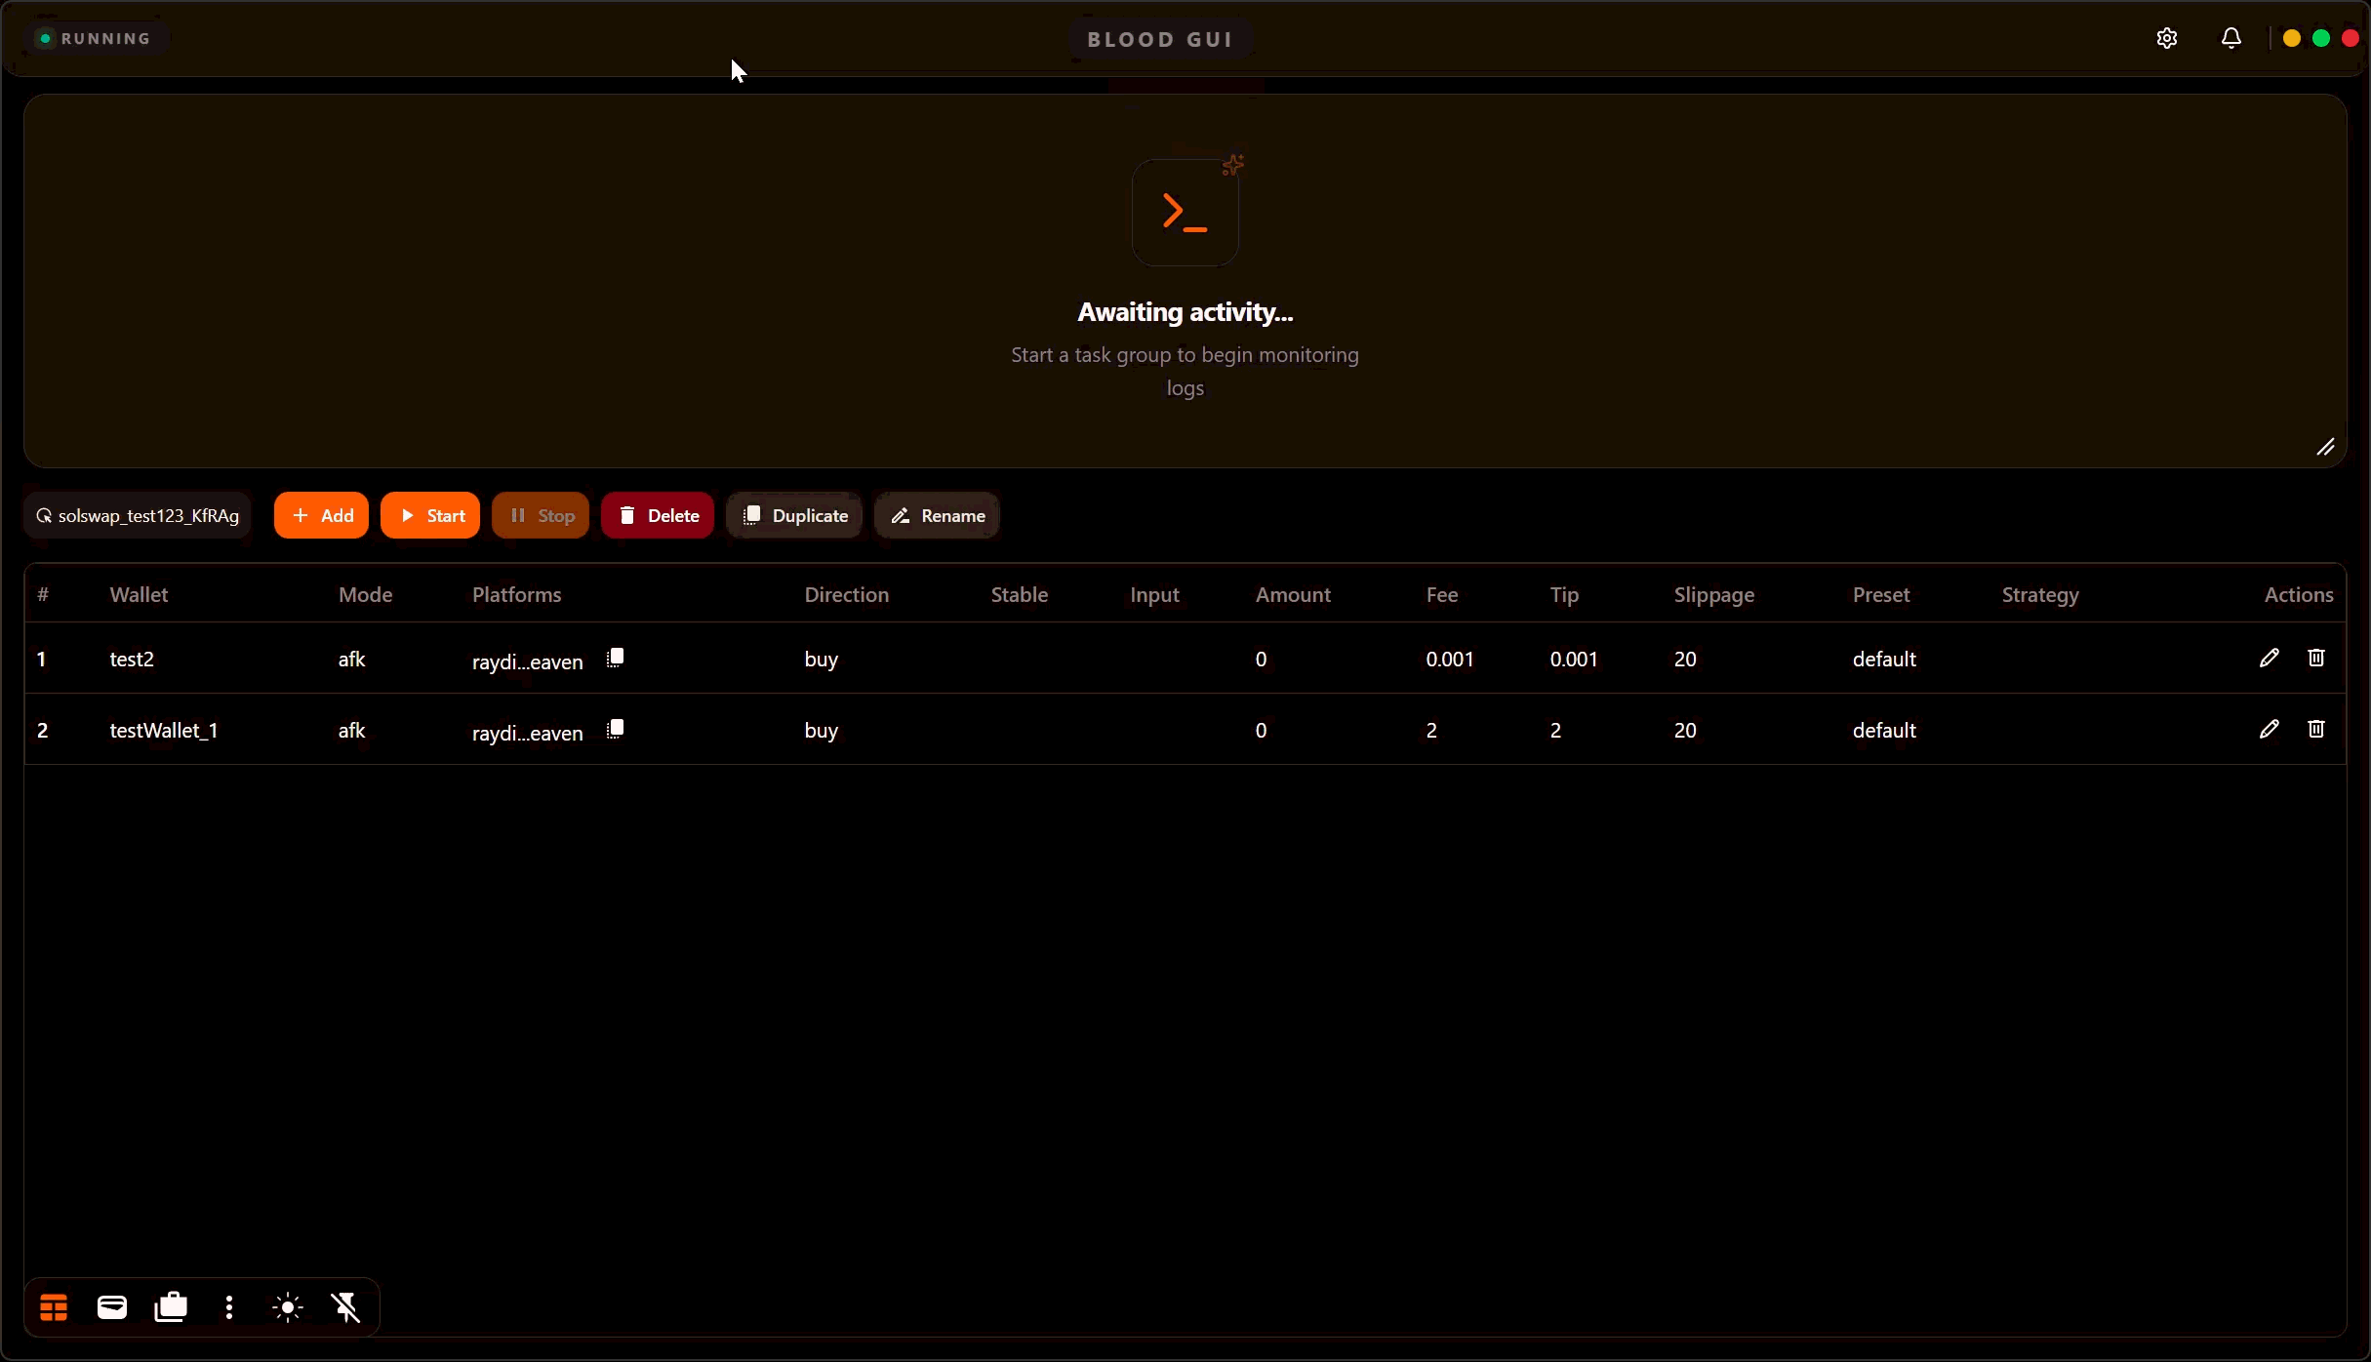Click the Wallet column header
This screenshot has height=1362, width=2371.
(x=139, y=594)
